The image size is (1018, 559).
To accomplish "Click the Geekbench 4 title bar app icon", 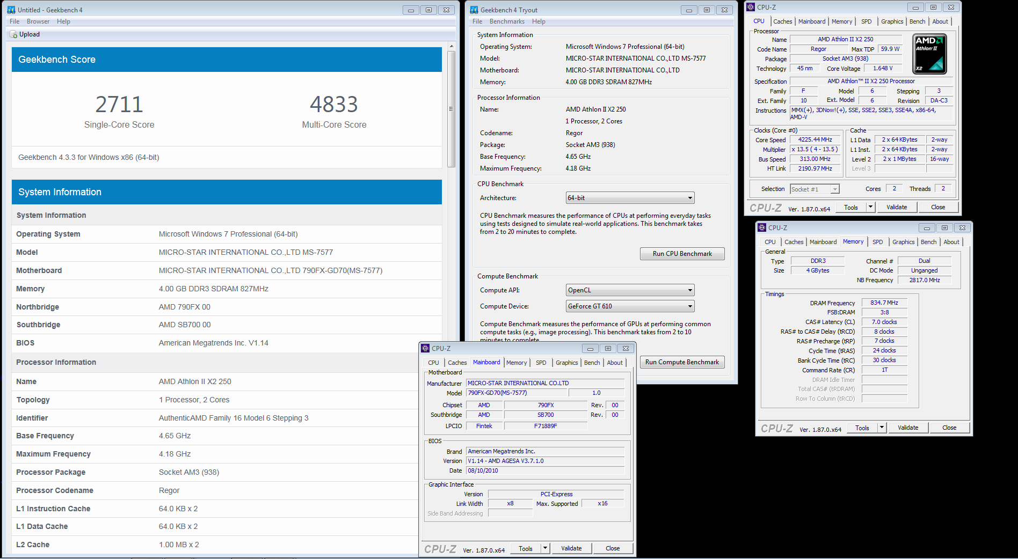I will (11, 10).
